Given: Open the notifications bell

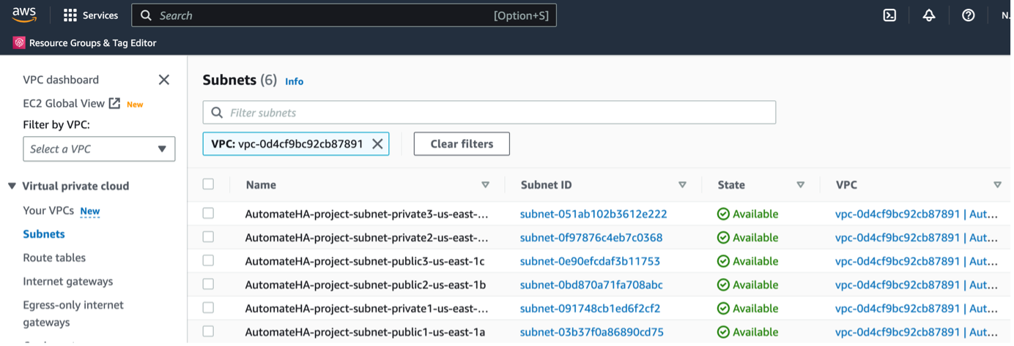Looking at the screenshot, I should 929,15.
